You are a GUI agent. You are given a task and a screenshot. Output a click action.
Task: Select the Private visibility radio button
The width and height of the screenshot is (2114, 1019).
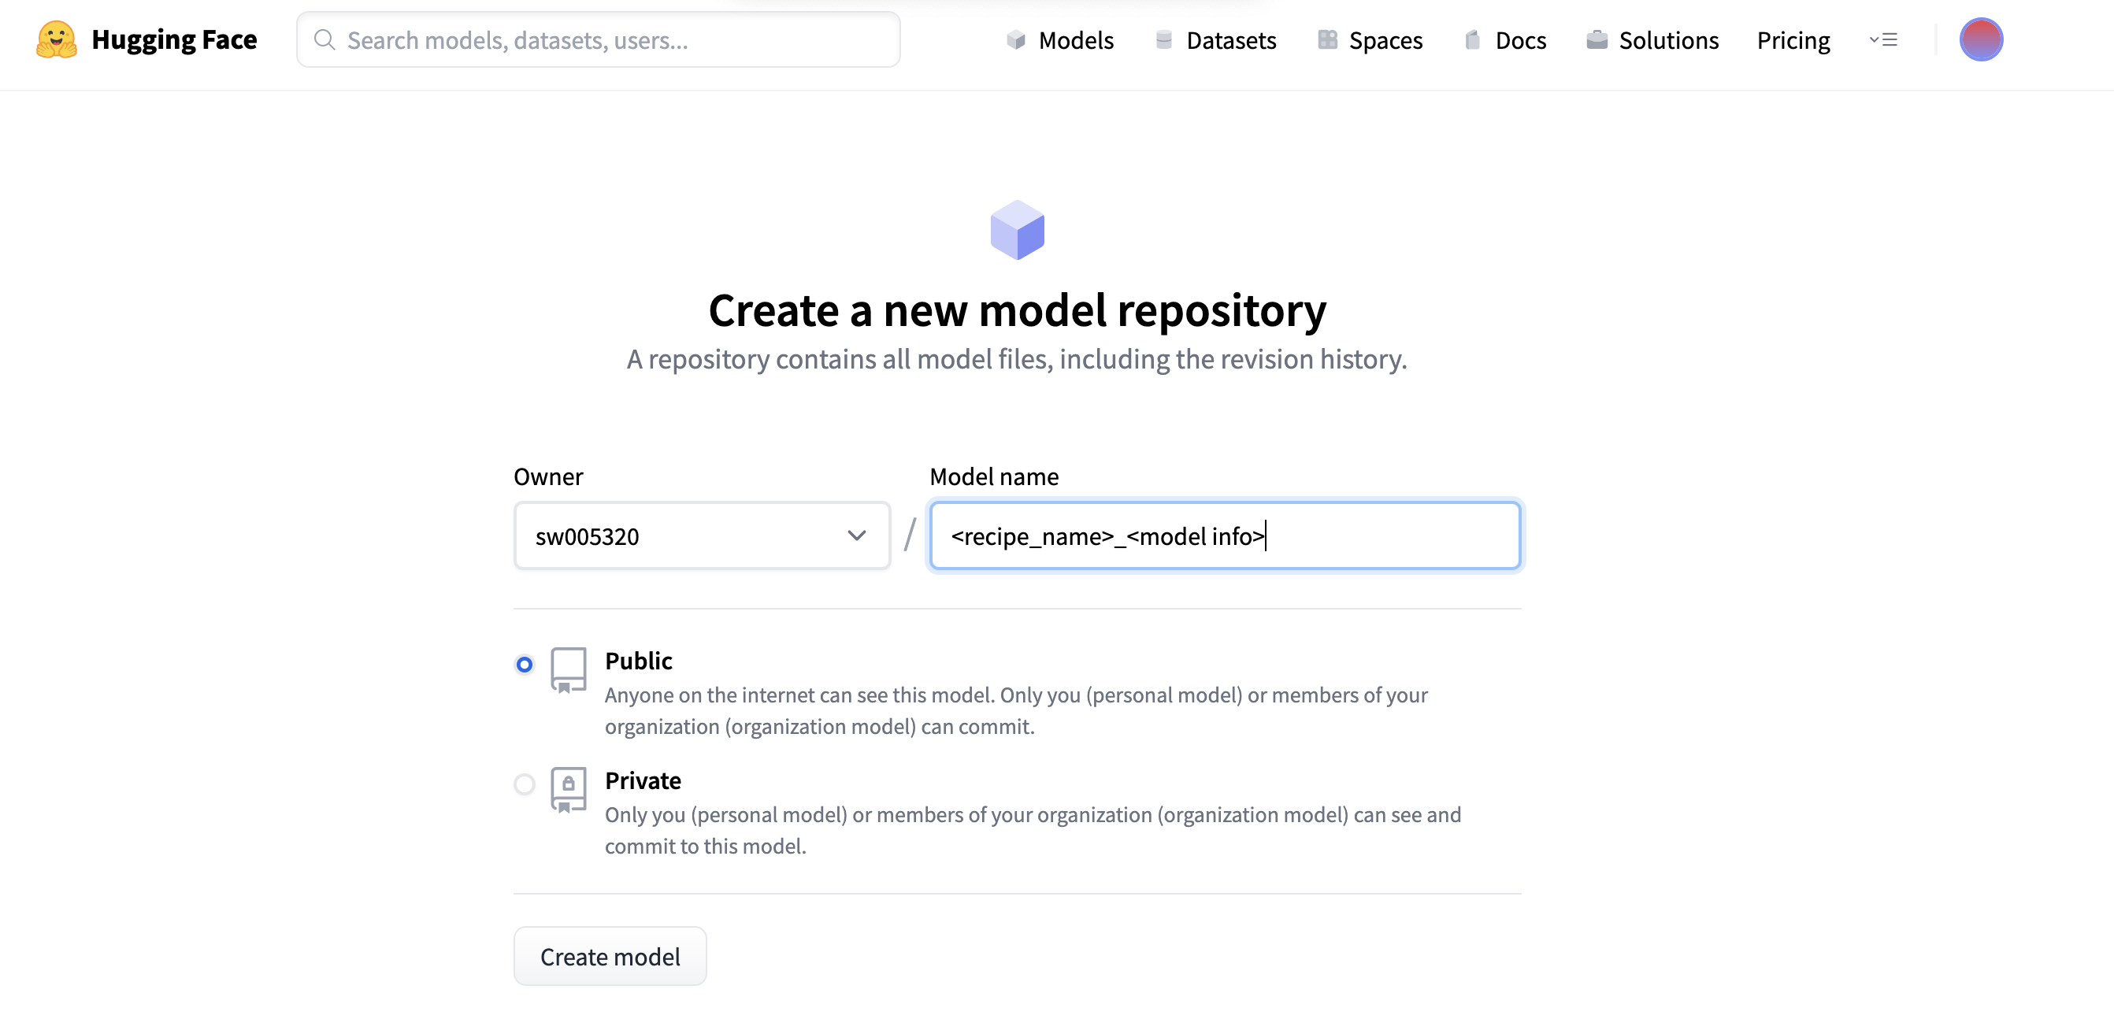click(525, 784)
